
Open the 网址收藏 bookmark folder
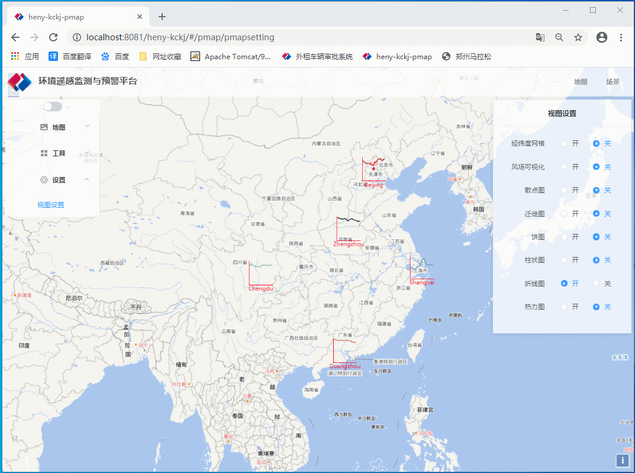pos(160,56)
